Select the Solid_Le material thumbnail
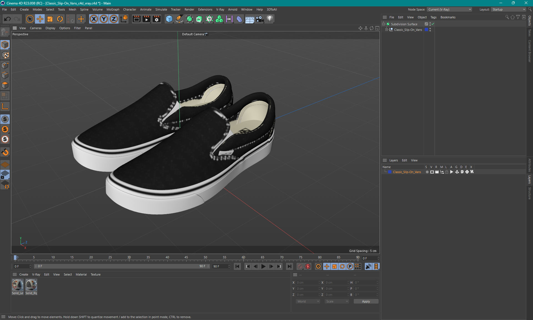533x320 pixels. [17, 285]
